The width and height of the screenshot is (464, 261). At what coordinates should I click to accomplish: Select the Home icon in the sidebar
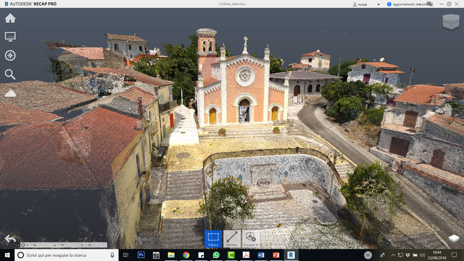[10, 18]
